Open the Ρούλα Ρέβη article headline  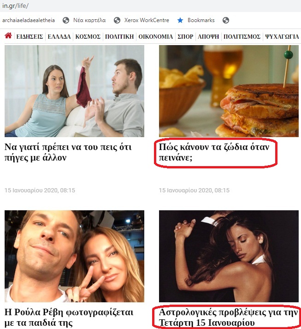[x=69, y=317]
